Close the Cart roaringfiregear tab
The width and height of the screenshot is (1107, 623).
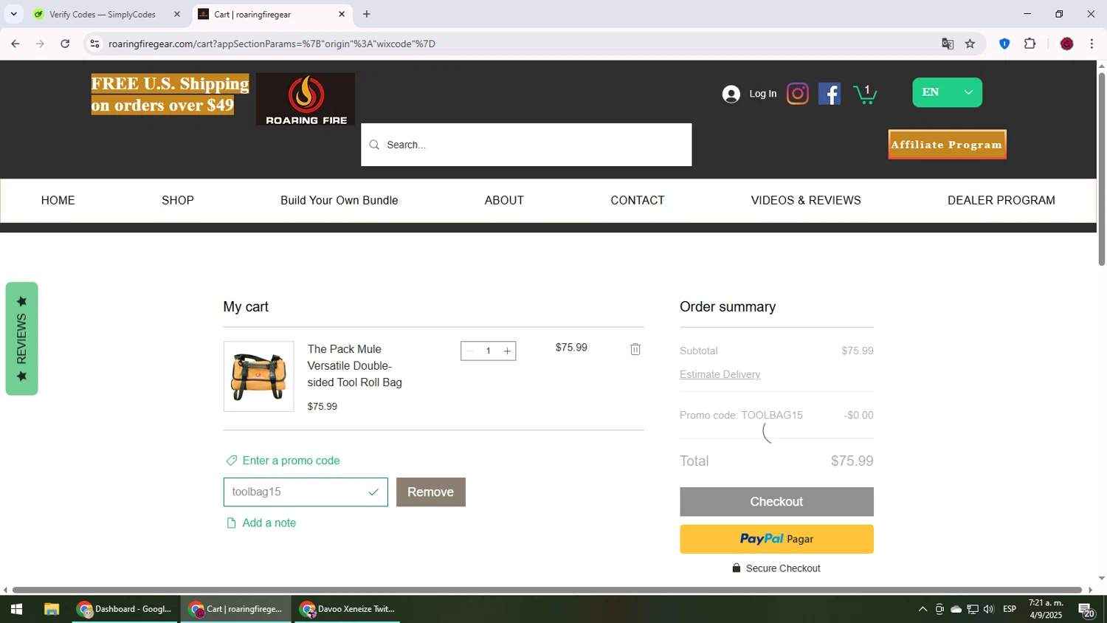[342, 14]
